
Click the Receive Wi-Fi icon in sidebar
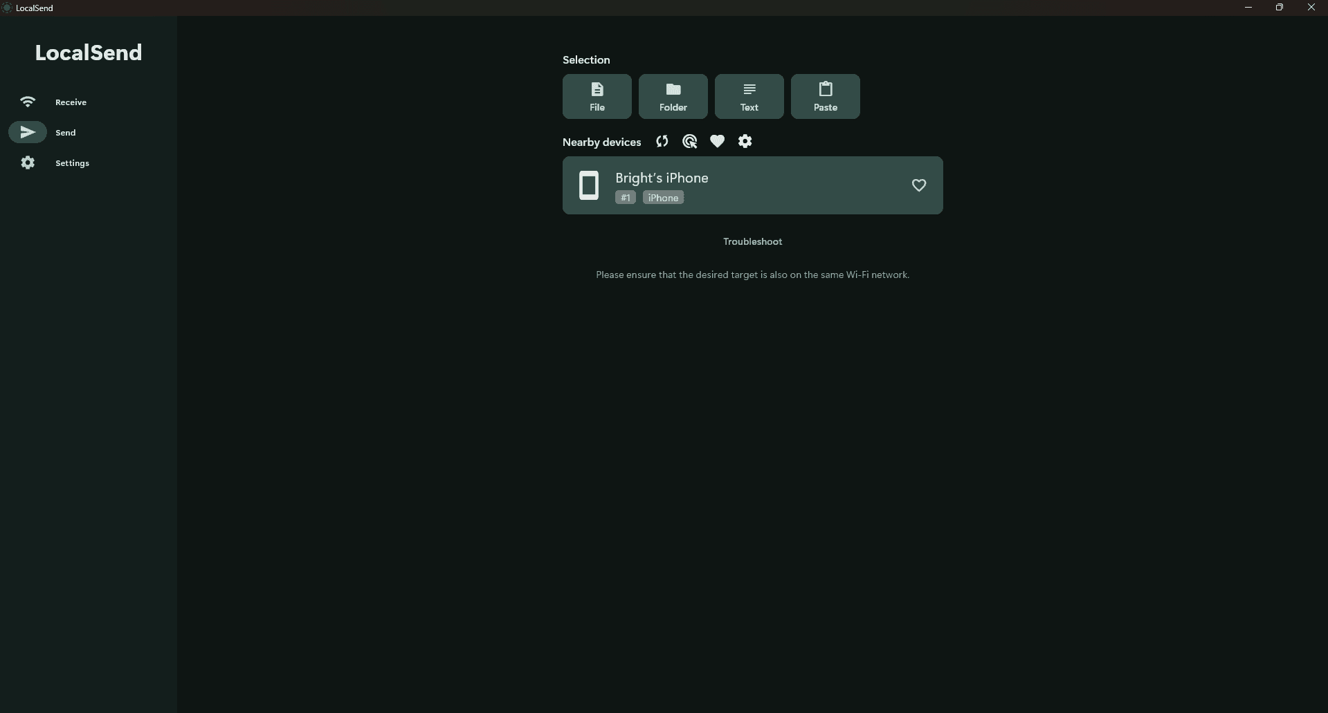tap(28, 102)
